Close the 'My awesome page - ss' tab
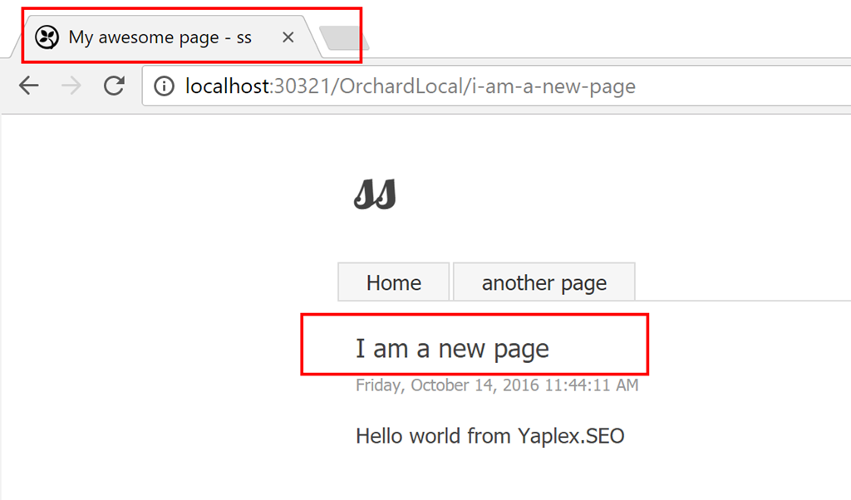The height and width of the screenshot is (500, 851). [288, 37]
